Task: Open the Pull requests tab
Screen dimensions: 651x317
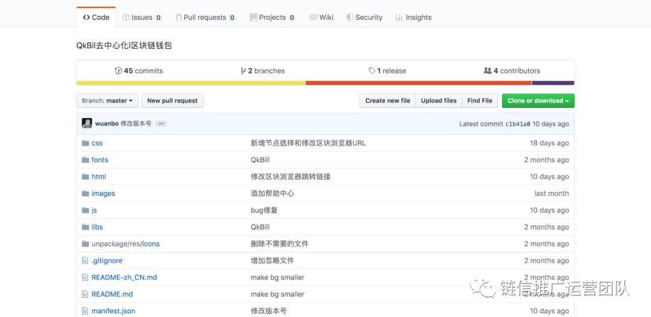Action: click(205, 17)
